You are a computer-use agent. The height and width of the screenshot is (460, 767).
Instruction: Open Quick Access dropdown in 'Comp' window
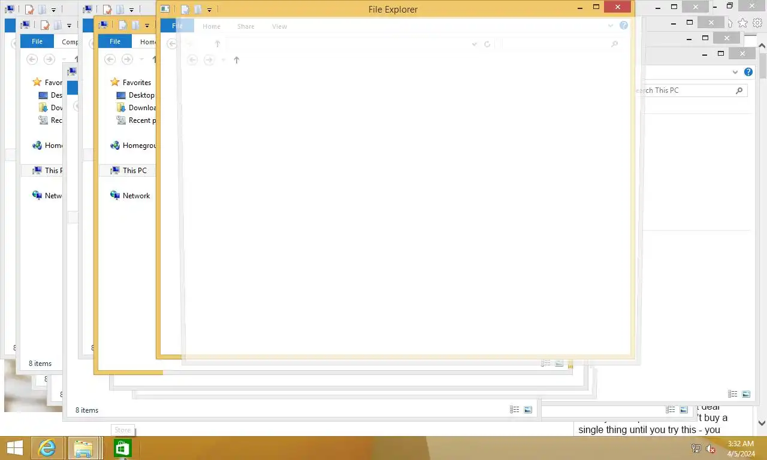(x=69, y=26)
